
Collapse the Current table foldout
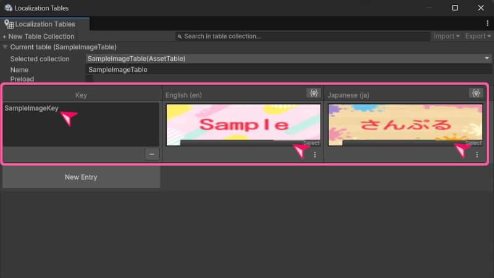6,47
